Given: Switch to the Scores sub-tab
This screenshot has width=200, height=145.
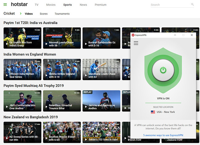Looking at the screenshot, I should coord(44,14).
